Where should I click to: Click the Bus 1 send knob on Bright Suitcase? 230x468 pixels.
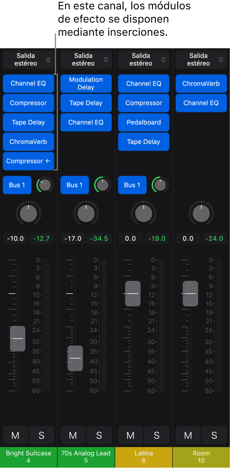pos(45,185)
